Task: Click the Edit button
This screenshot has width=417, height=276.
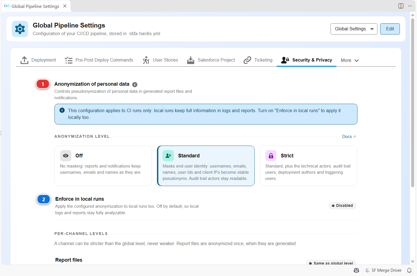Action: pos(390,29)
